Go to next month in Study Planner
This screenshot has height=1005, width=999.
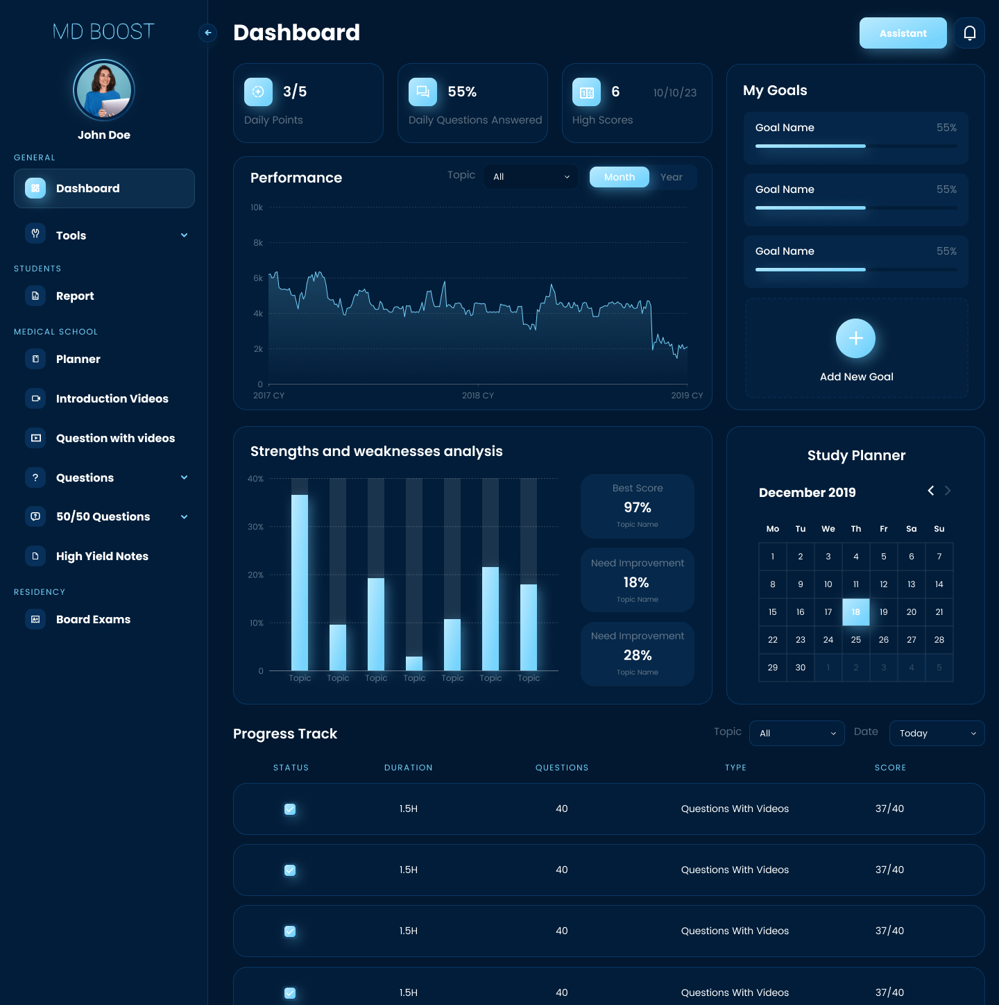pos(948,491)
